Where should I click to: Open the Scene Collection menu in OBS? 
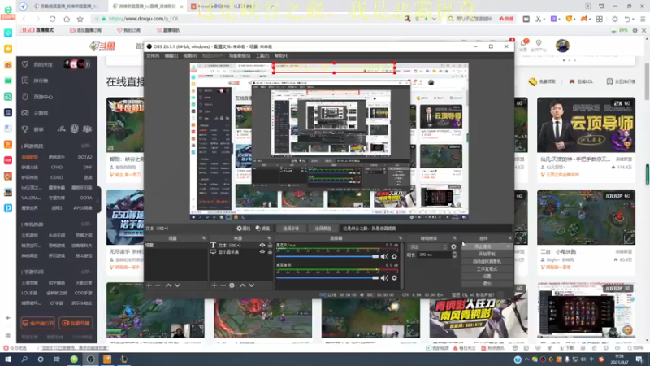[x=240, y=55]
